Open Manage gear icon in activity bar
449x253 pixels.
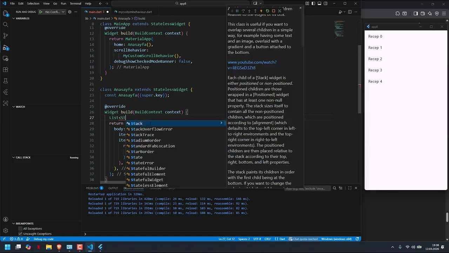6,231
